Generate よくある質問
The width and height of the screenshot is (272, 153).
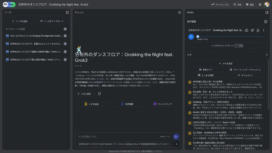pyautogui.click(x=206, y=75)
